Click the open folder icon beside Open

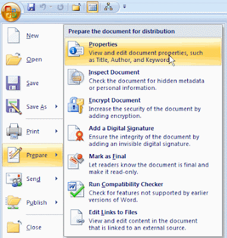click(14, 59)
